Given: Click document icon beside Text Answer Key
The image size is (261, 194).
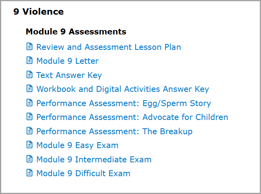Looking at the screenshot, I should coord(30,74).
